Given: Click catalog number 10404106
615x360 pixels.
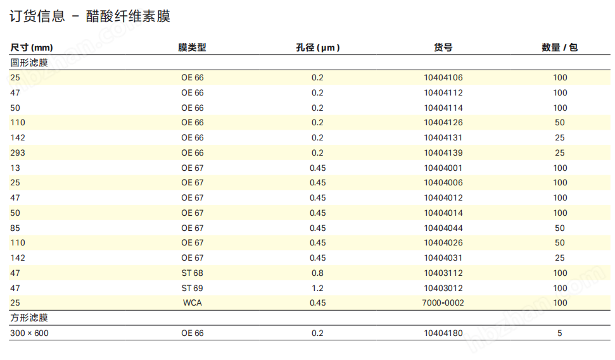Looking at the screenshot, I should click(x=443, y=78).
